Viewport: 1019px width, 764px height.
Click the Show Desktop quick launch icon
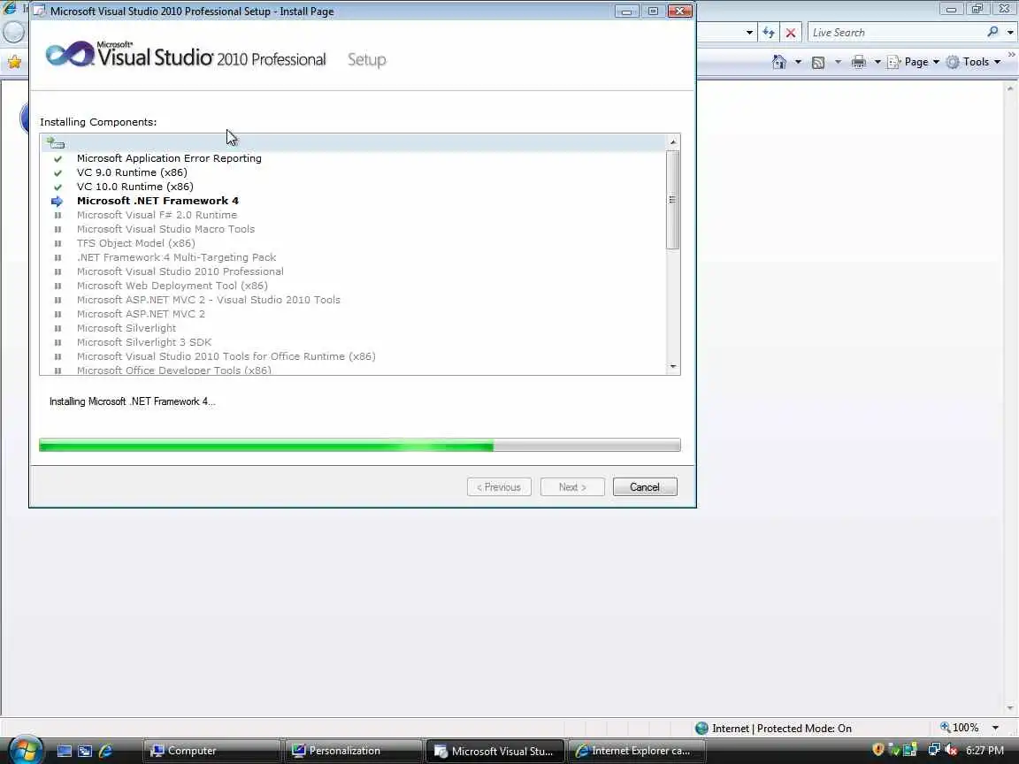pyautogui.click(x=65, y=751)
